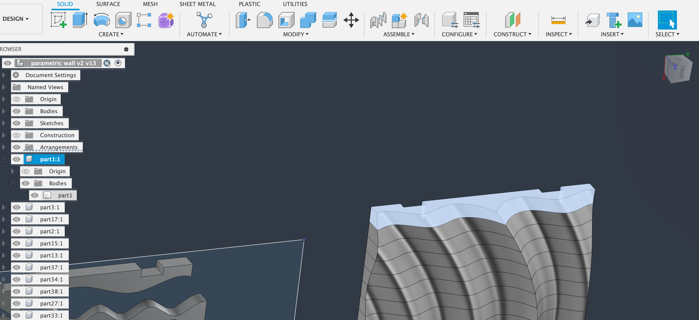Pick the Offset Face tool
Viewport: 699px width, 320px height.
(x=329, y=20)
